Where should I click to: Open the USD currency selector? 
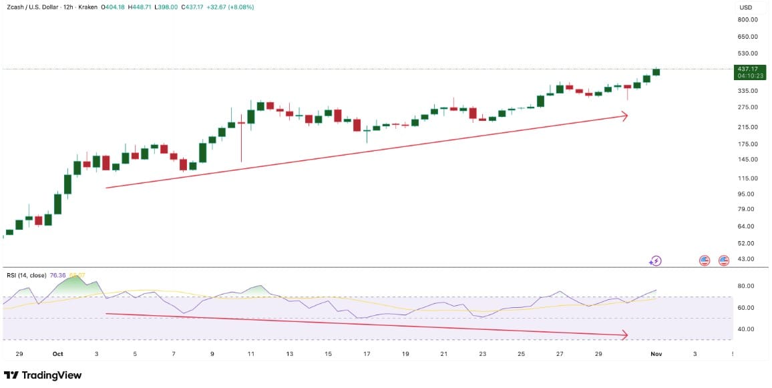point(745,7)
